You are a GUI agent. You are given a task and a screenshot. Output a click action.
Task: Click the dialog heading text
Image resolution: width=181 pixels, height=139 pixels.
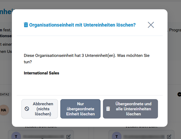click(x=82, y=25)
